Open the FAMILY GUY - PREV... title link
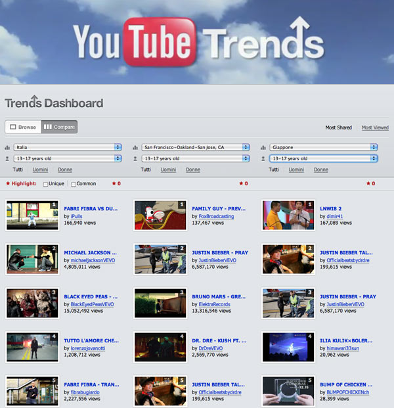The height and width of the screenshot is (408, 394). pyautogui.click(x=219, y=209)
